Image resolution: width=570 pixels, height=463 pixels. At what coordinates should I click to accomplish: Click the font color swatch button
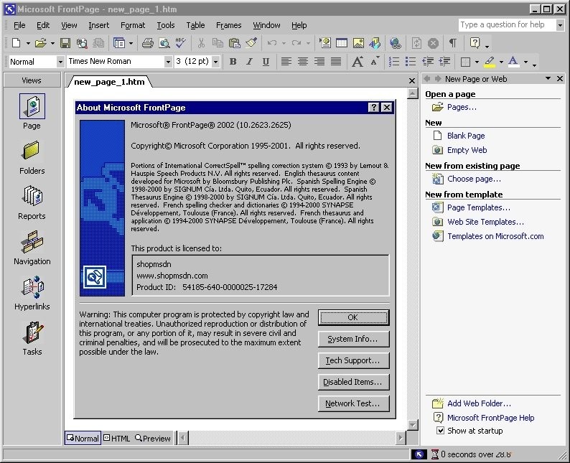pos(513,62)
